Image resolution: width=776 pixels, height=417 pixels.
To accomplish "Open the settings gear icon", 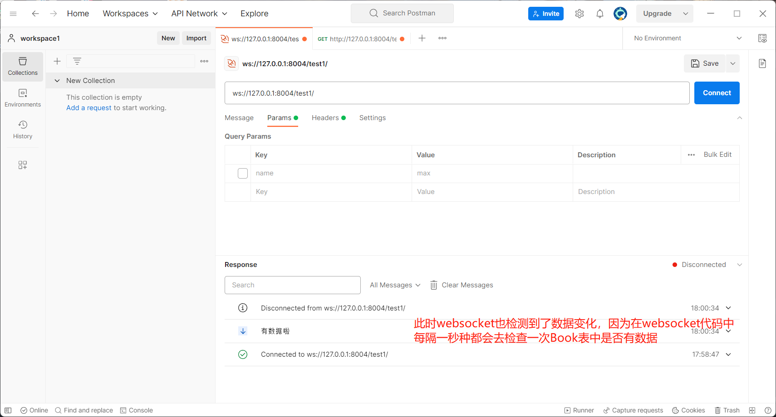I will coord(580,14).
